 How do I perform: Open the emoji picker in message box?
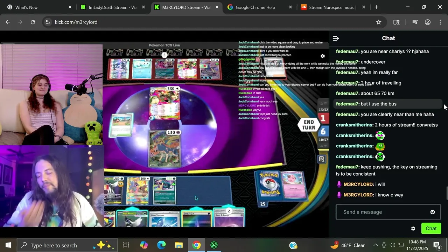433,212
